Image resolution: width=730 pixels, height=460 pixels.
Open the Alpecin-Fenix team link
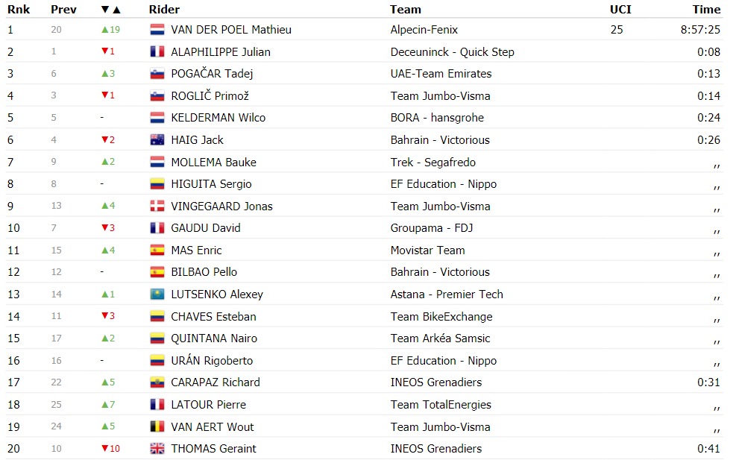tap(424, 30)
